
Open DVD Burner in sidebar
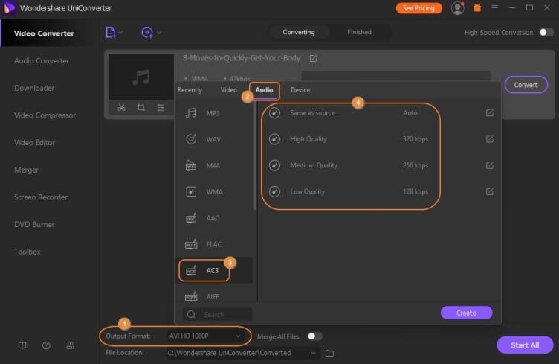34,225
